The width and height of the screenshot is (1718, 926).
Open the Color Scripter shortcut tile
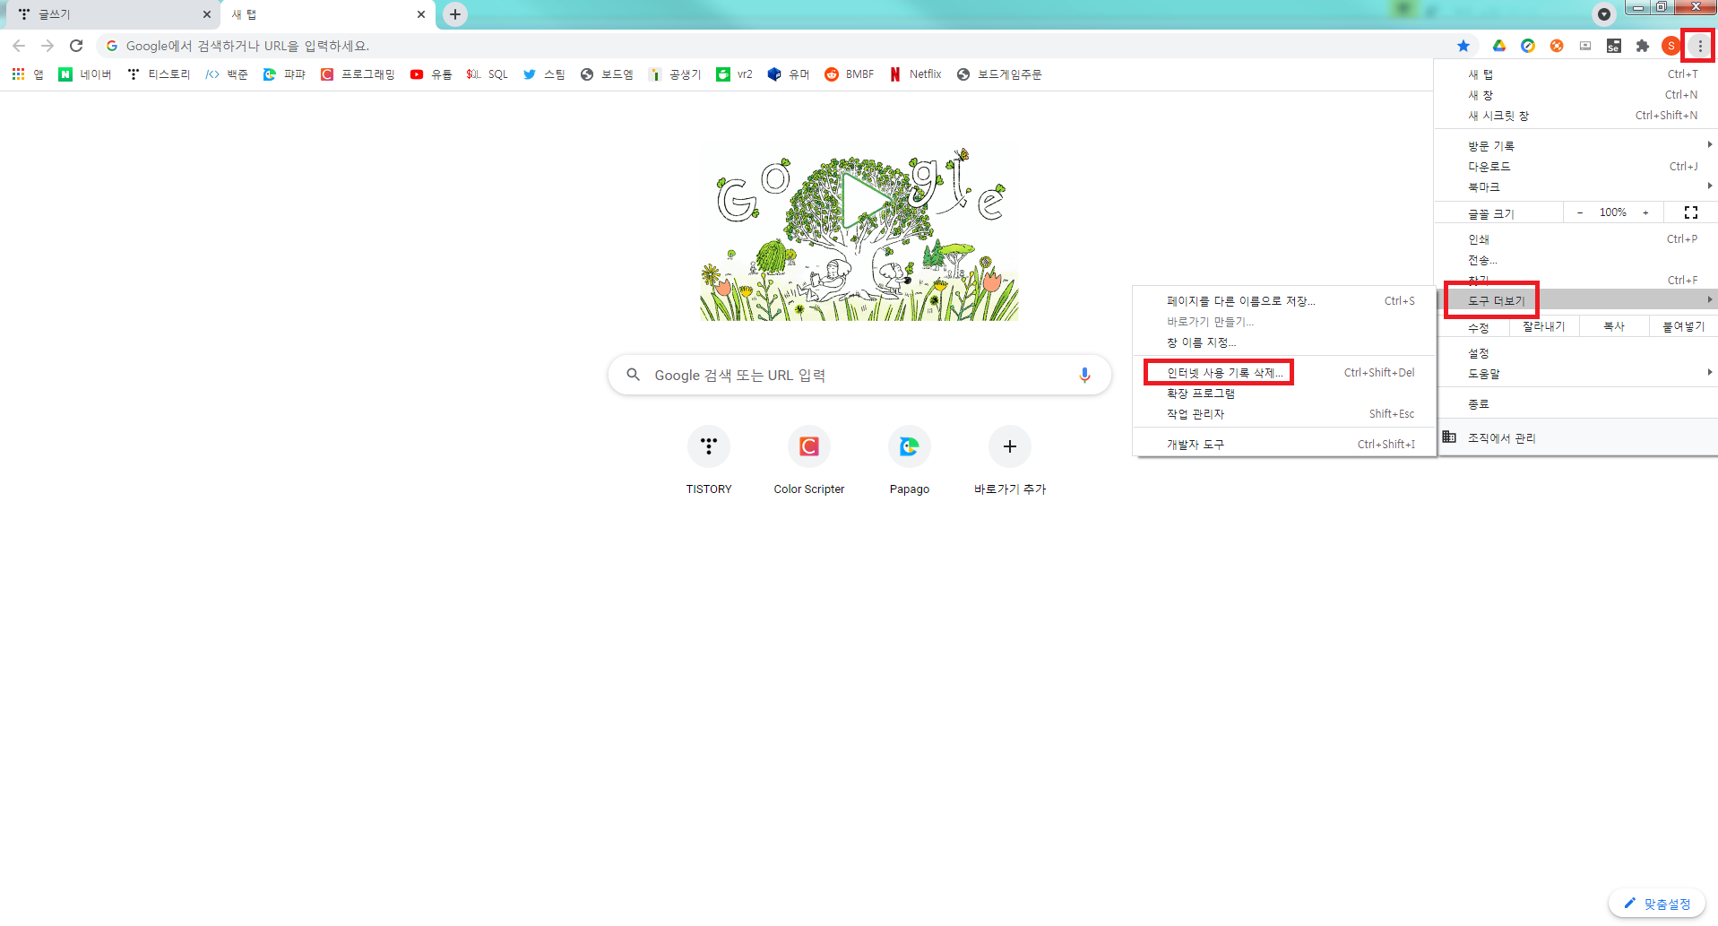point(809,461)
